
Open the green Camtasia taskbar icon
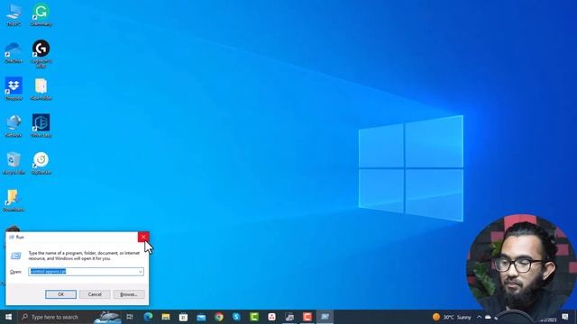[254, 317]
